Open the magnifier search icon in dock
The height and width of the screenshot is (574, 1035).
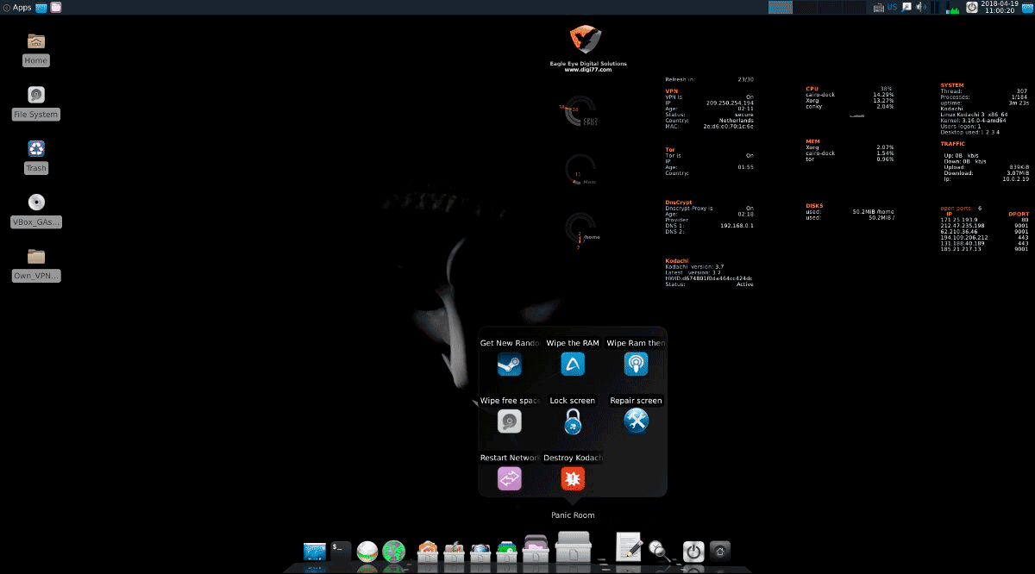coord(659,550)
